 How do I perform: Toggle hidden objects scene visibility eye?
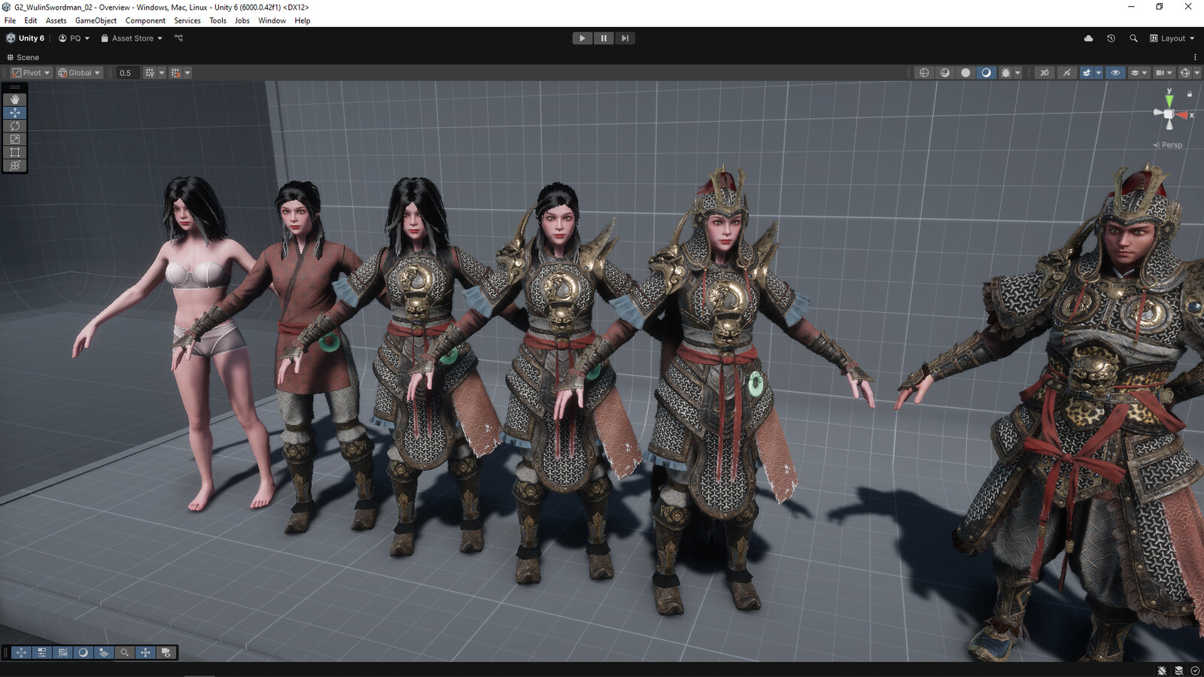1115,73
